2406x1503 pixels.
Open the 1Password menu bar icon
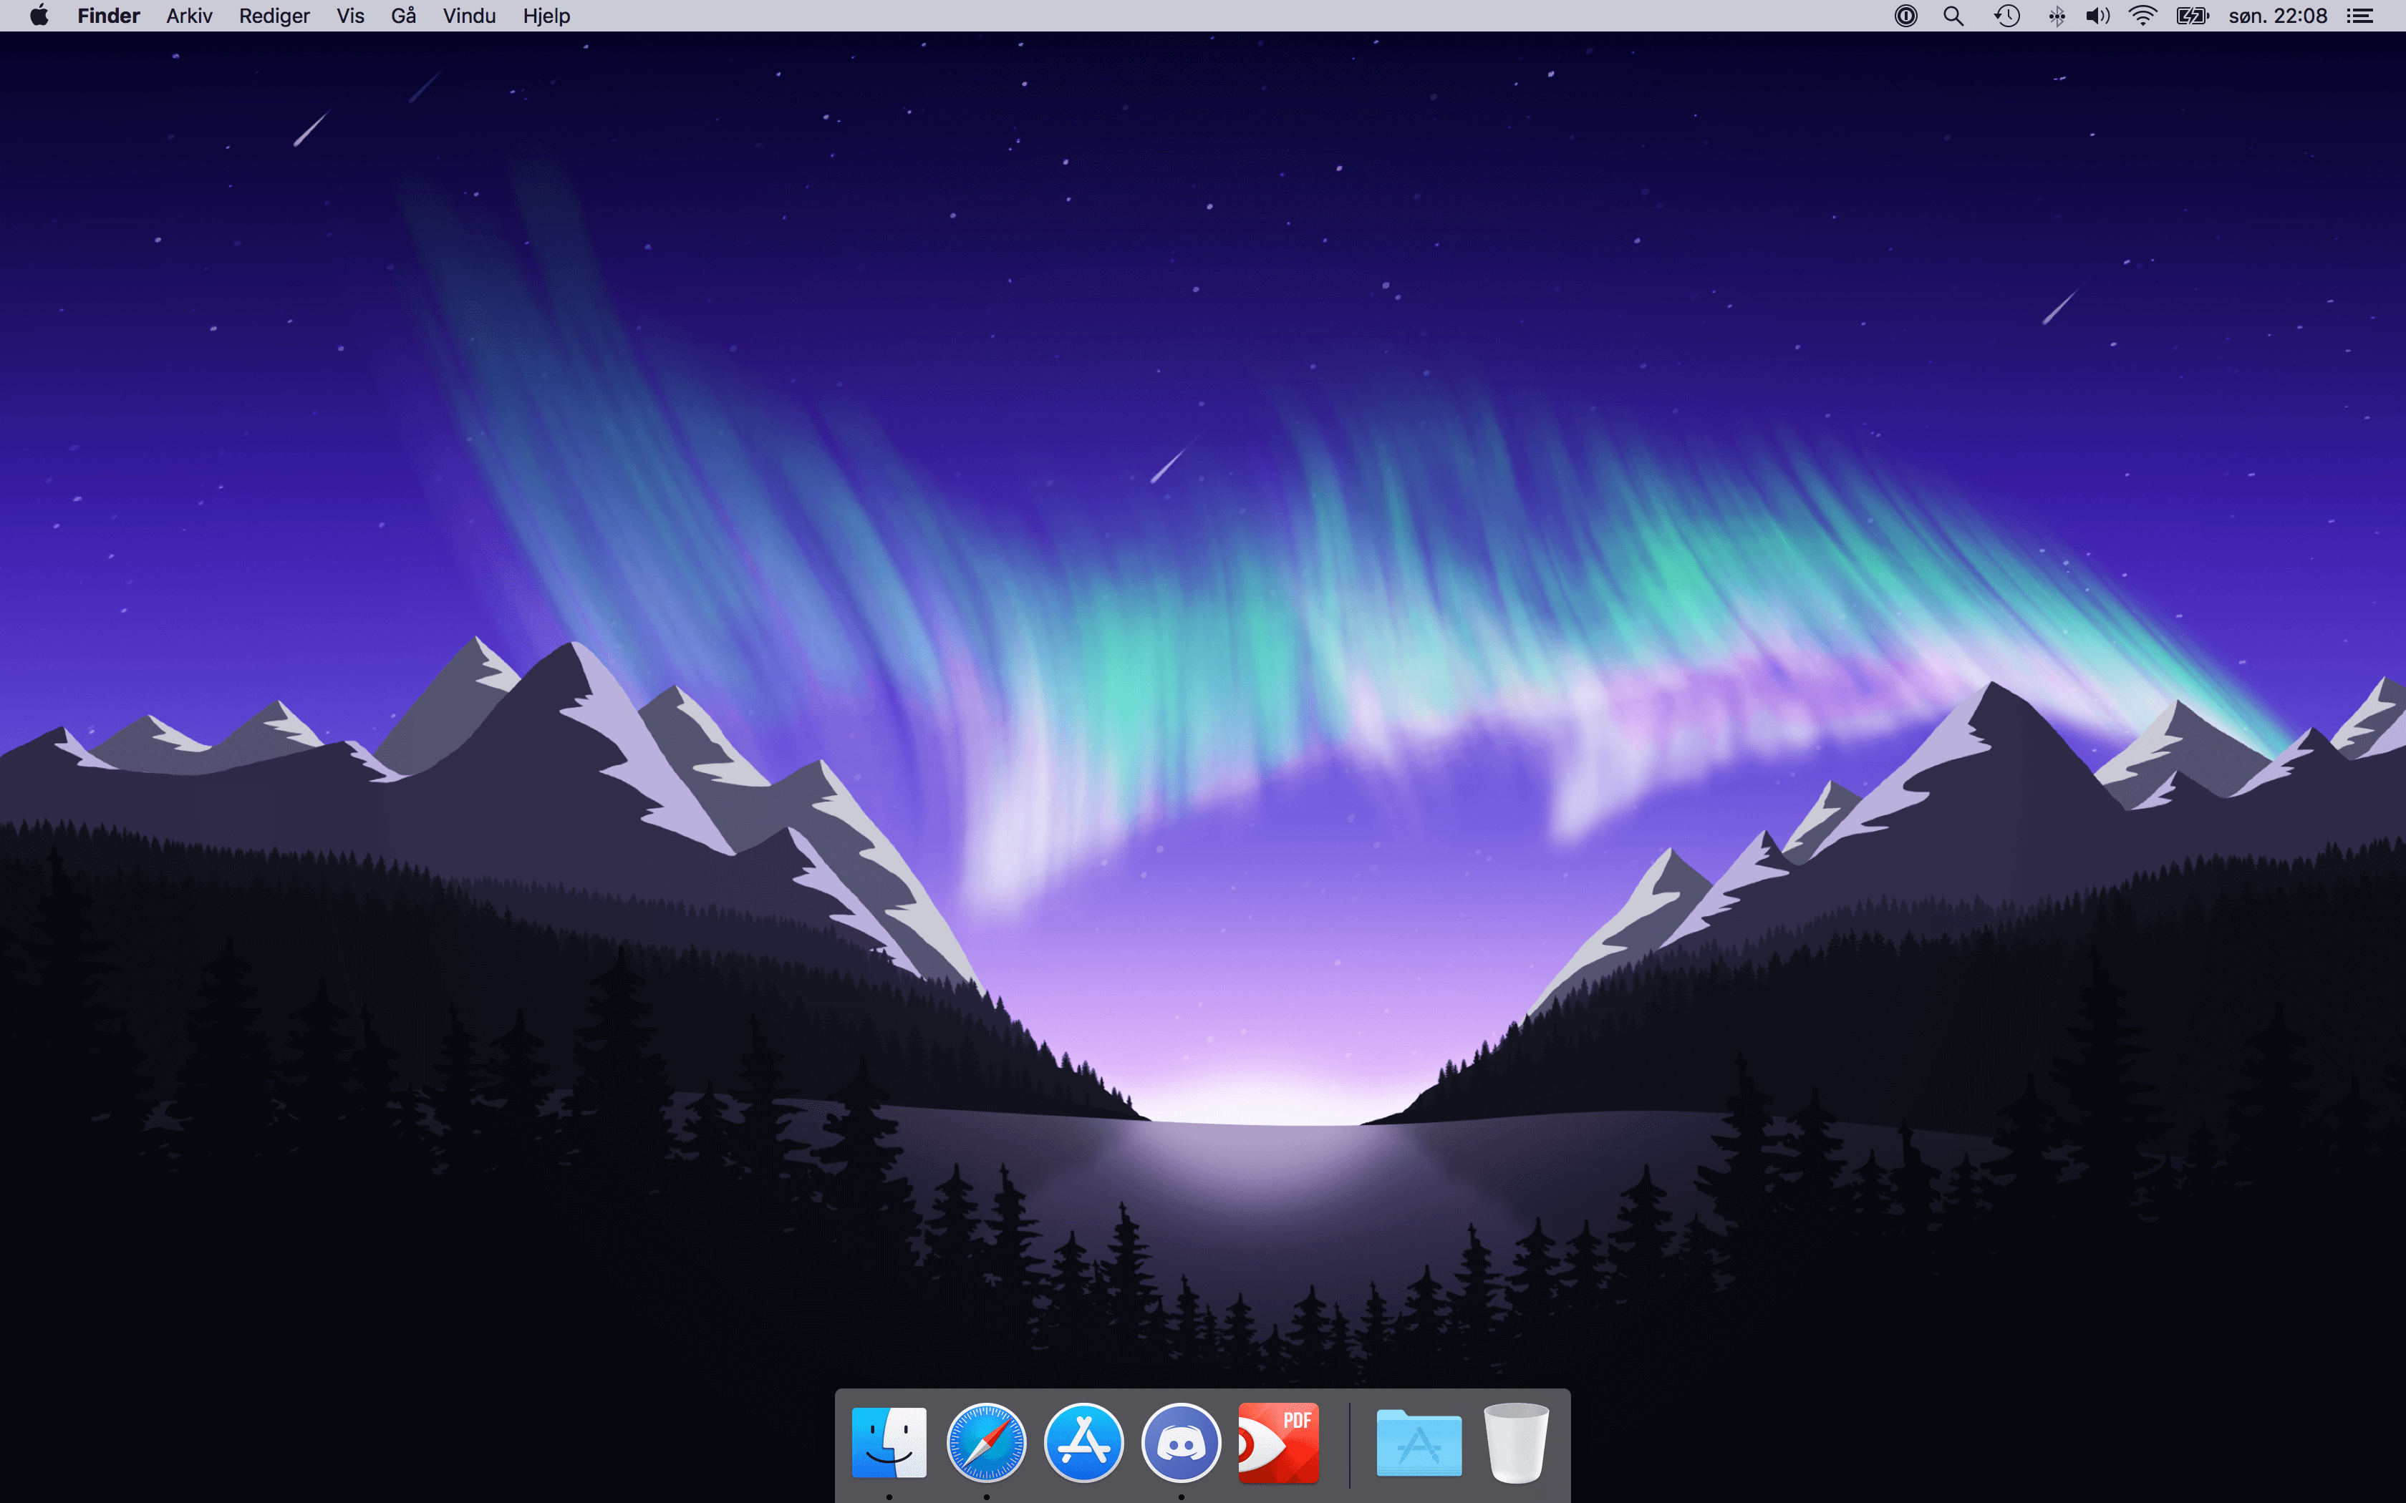(1905, 16)
